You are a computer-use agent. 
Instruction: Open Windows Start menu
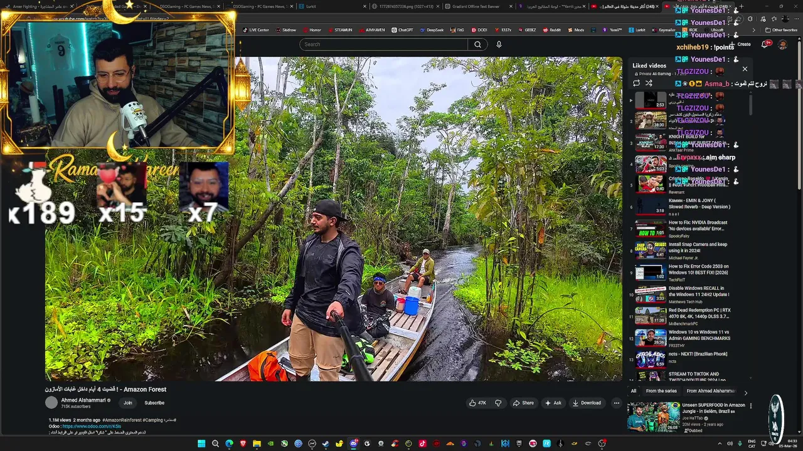tap(201, 443)
